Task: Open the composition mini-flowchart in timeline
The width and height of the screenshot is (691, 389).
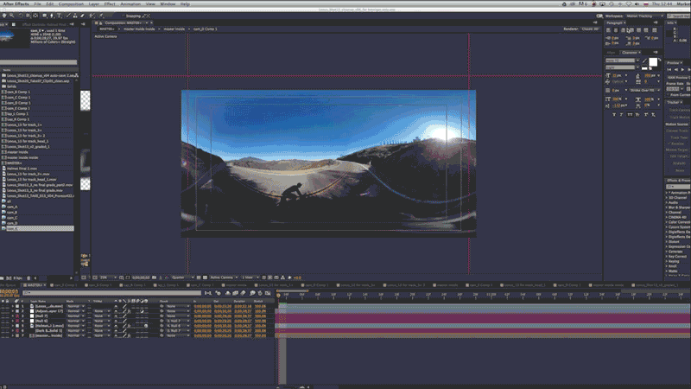Action: pos(208,293)
